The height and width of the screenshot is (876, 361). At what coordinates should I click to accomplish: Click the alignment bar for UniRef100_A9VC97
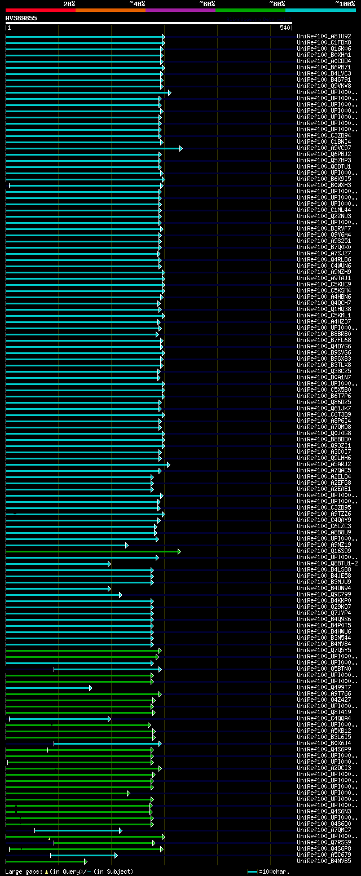coord(94,148)
